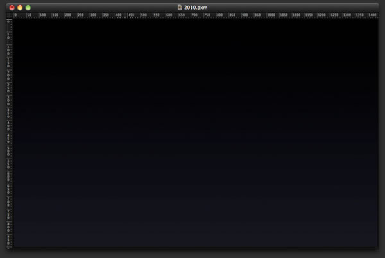Click the 700 mark on the horizontal ruler

coord(194,15)
